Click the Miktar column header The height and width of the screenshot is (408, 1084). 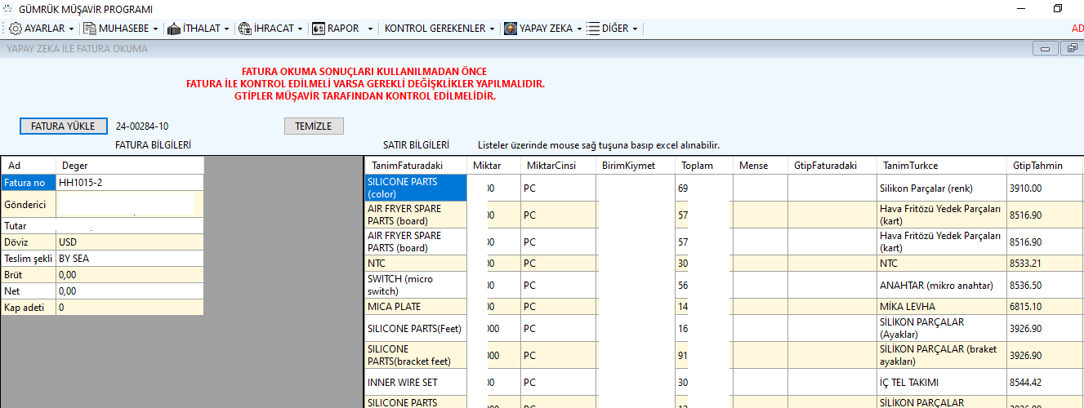[x=493, y=166]
